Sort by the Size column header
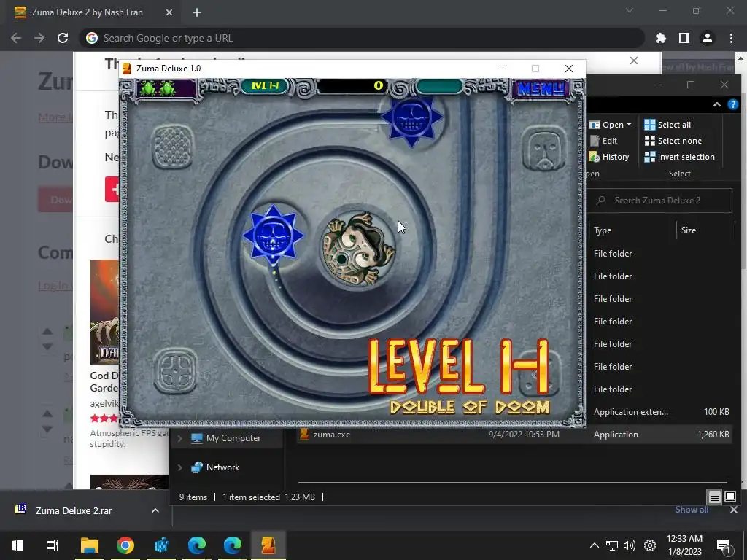 point(705,230)
